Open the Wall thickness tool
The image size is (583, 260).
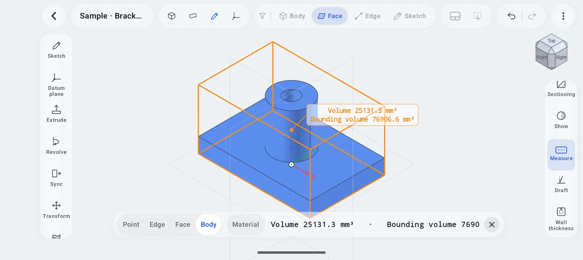tap(561, 219)
